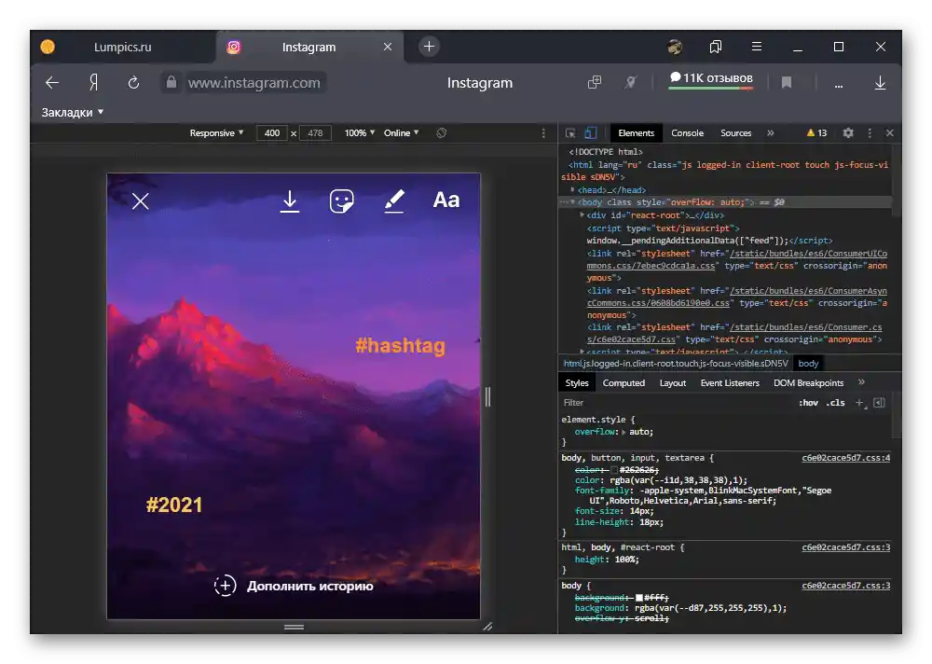Click the viewport width field 400
This screenshot has width=932, height=664.
point(271,133)
